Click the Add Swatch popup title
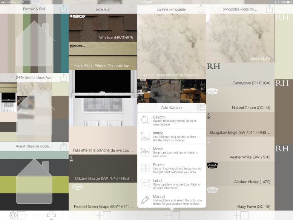Viewport: 293px width, 220px height. [x=171, y=108]
